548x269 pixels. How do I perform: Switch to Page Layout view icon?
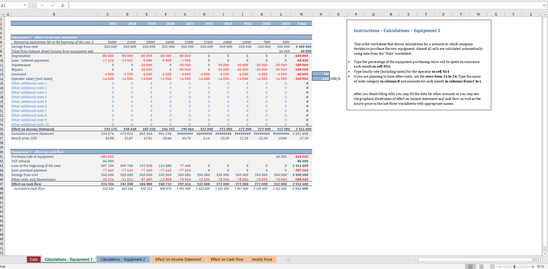coord(481,266)
